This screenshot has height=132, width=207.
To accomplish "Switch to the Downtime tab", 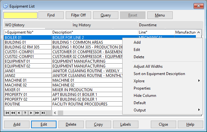I will click(148, 25).
